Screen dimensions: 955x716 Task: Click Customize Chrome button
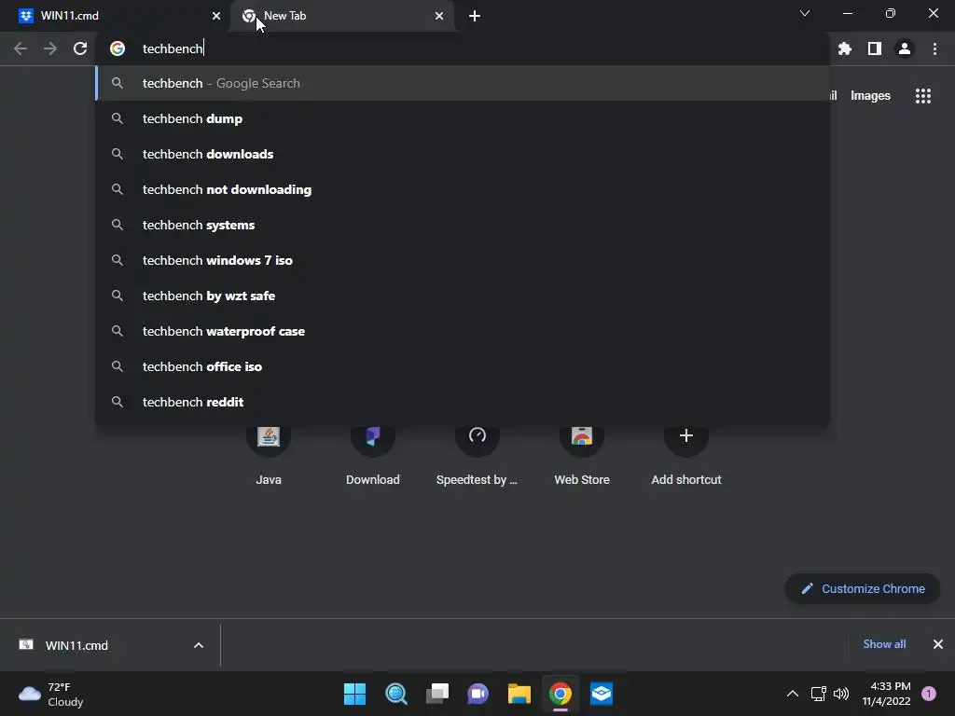[x=863, y=589]
